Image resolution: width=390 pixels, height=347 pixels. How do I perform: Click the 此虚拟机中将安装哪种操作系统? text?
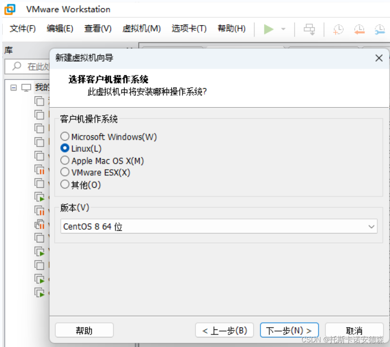[x=147, y=92]
